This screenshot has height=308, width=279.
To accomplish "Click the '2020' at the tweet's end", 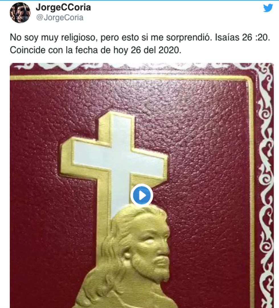I will [x=169, y=50].
